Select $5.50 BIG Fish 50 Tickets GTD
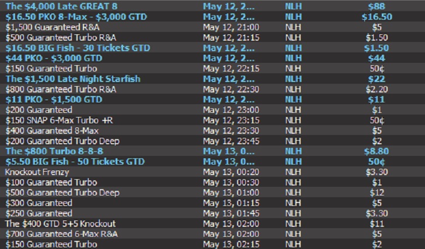The height and width of the screenshot is (249, 425). [x=212, y=162]
